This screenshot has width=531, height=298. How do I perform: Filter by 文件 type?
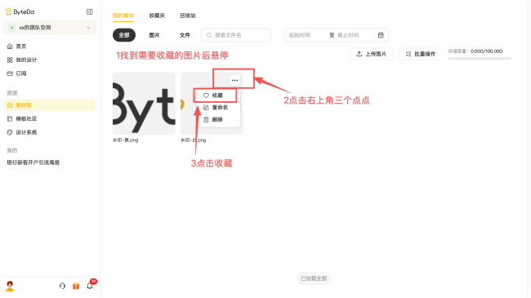coord(185,35)
